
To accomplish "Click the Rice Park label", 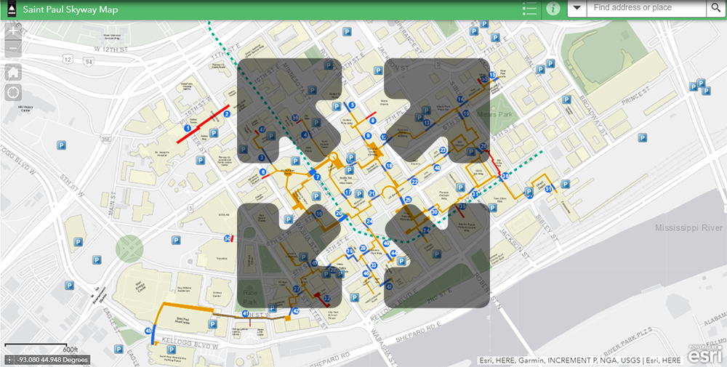I will pos(250,298).
